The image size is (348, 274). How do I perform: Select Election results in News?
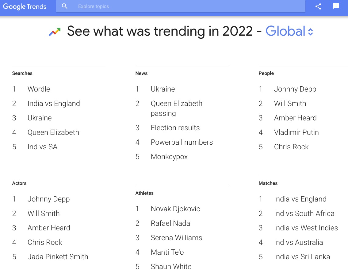click(x=175, y=128)
